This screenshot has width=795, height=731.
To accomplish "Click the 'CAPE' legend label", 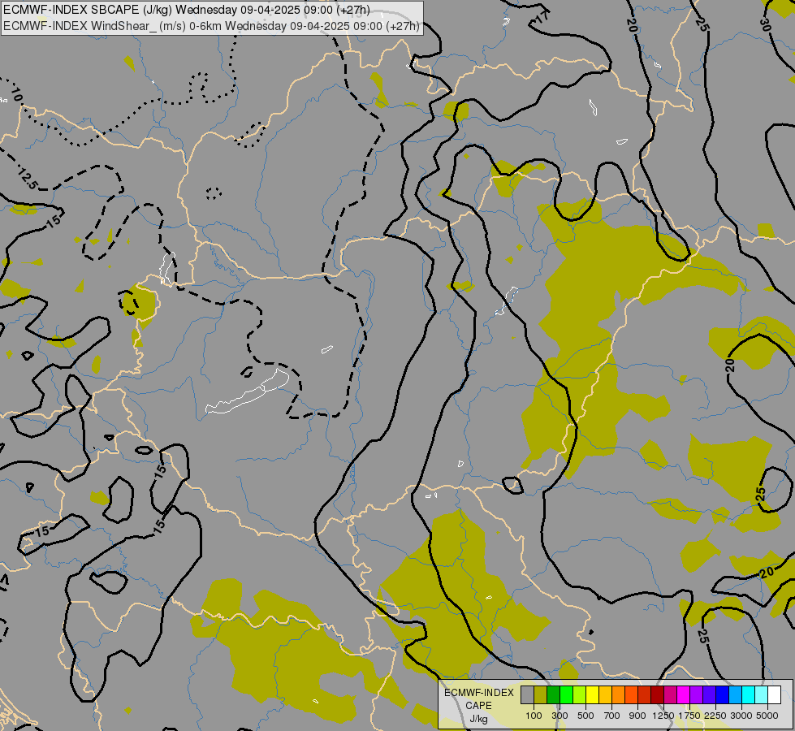I will point(478,706).
